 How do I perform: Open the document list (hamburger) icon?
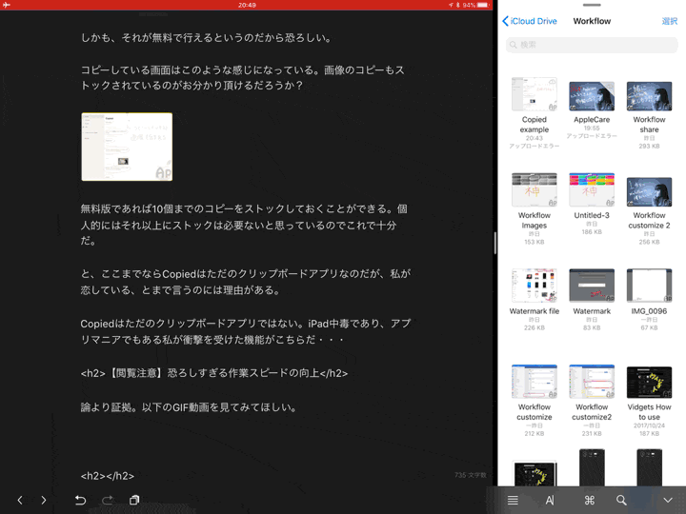coord(513,500)
